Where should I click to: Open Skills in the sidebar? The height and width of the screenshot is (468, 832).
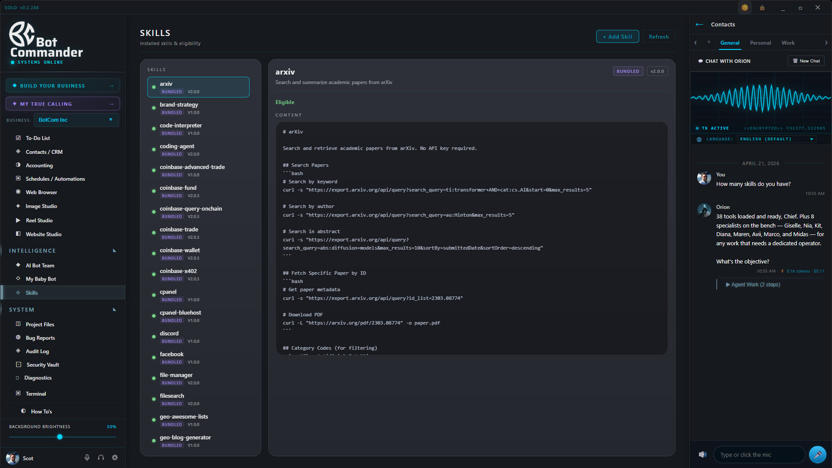coord(63,292)
